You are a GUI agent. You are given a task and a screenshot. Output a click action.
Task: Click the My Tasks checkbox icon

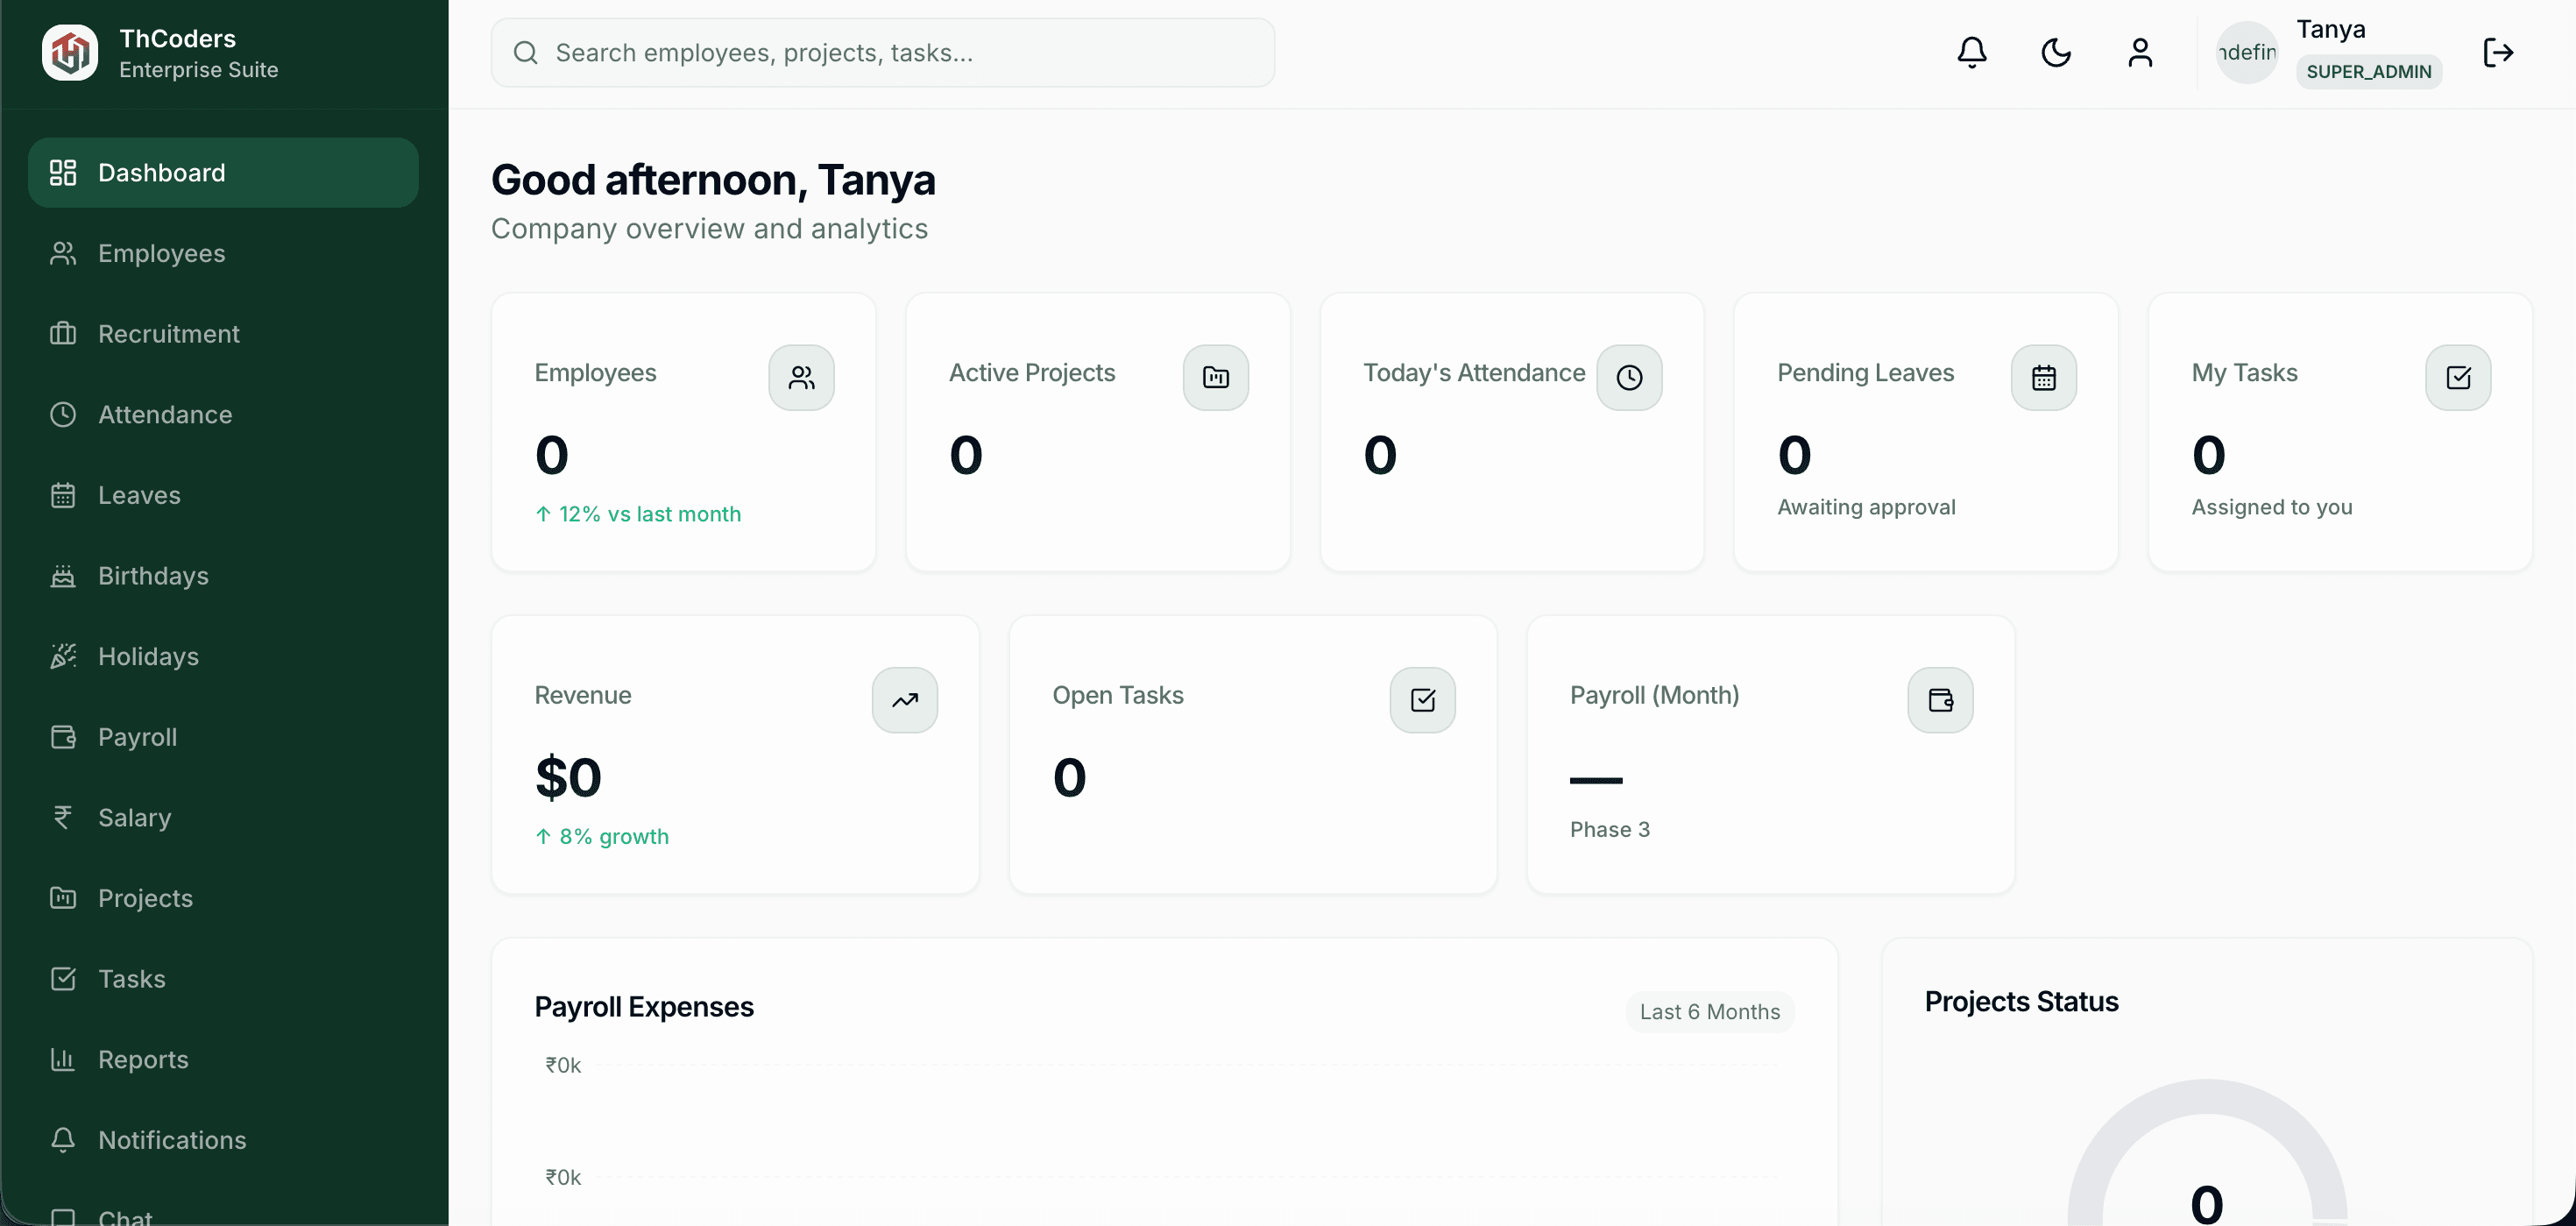click(2458, 377)
